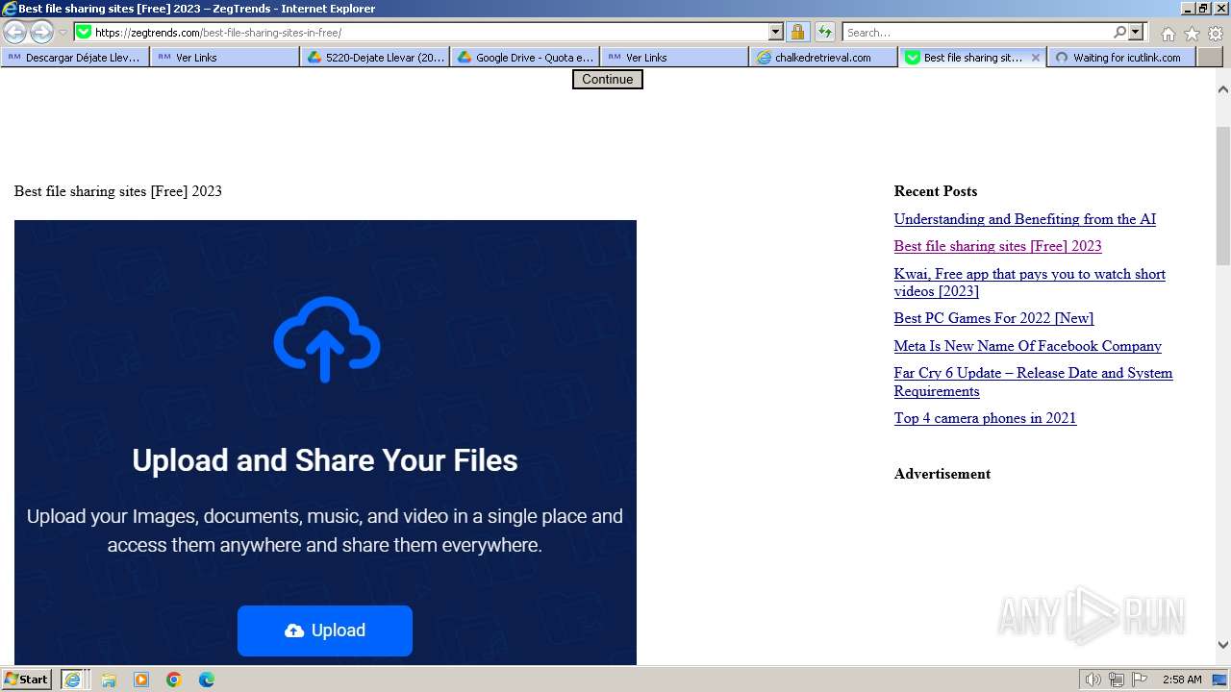Open the media player taskbar icon

[x=141, y=680]
